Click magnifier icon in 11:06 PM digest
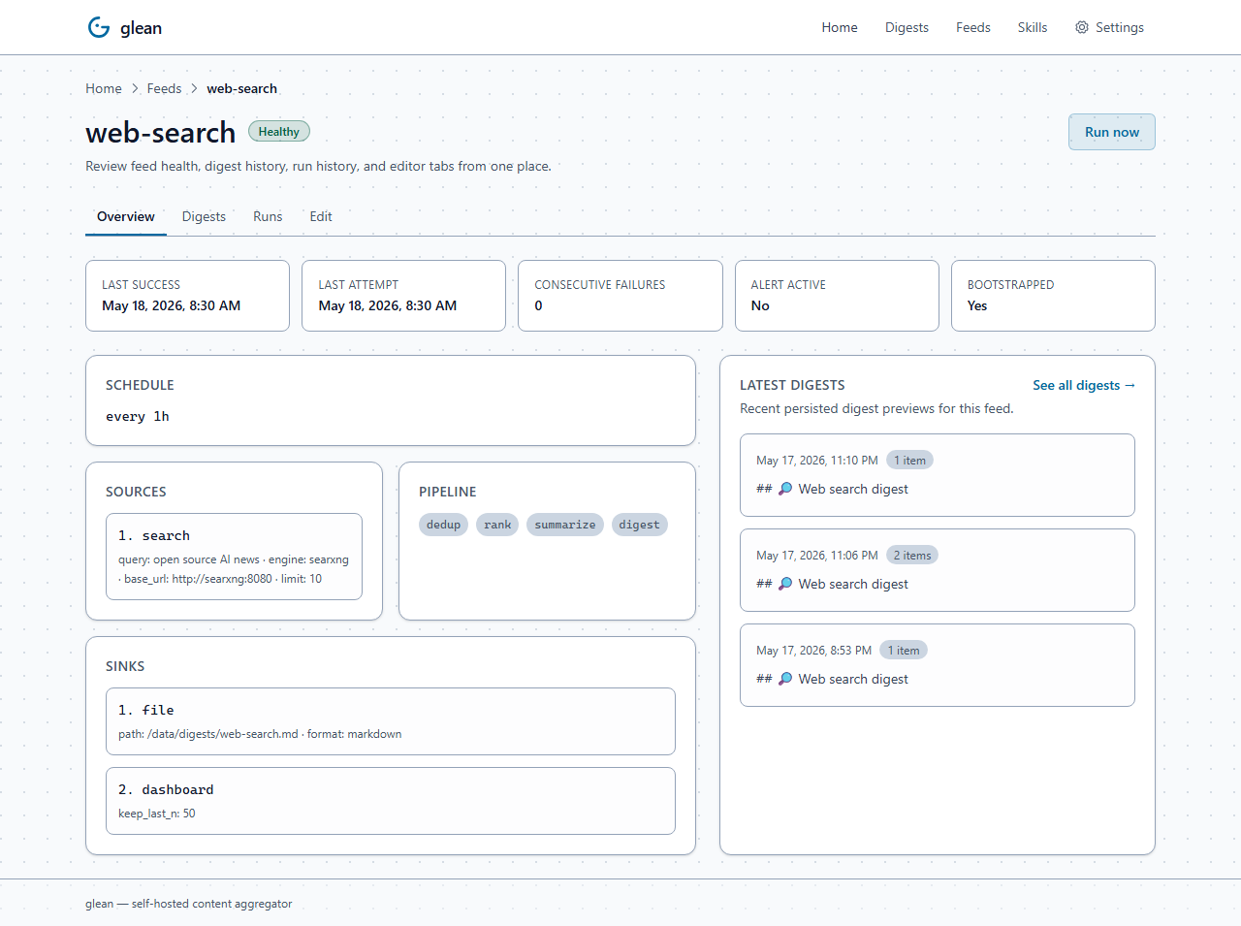Screen dimensions: 1241x926 785,584
